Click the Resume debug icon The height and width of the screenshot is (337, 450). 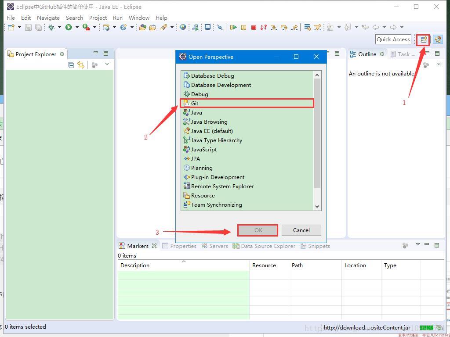[x=233, y=27]
